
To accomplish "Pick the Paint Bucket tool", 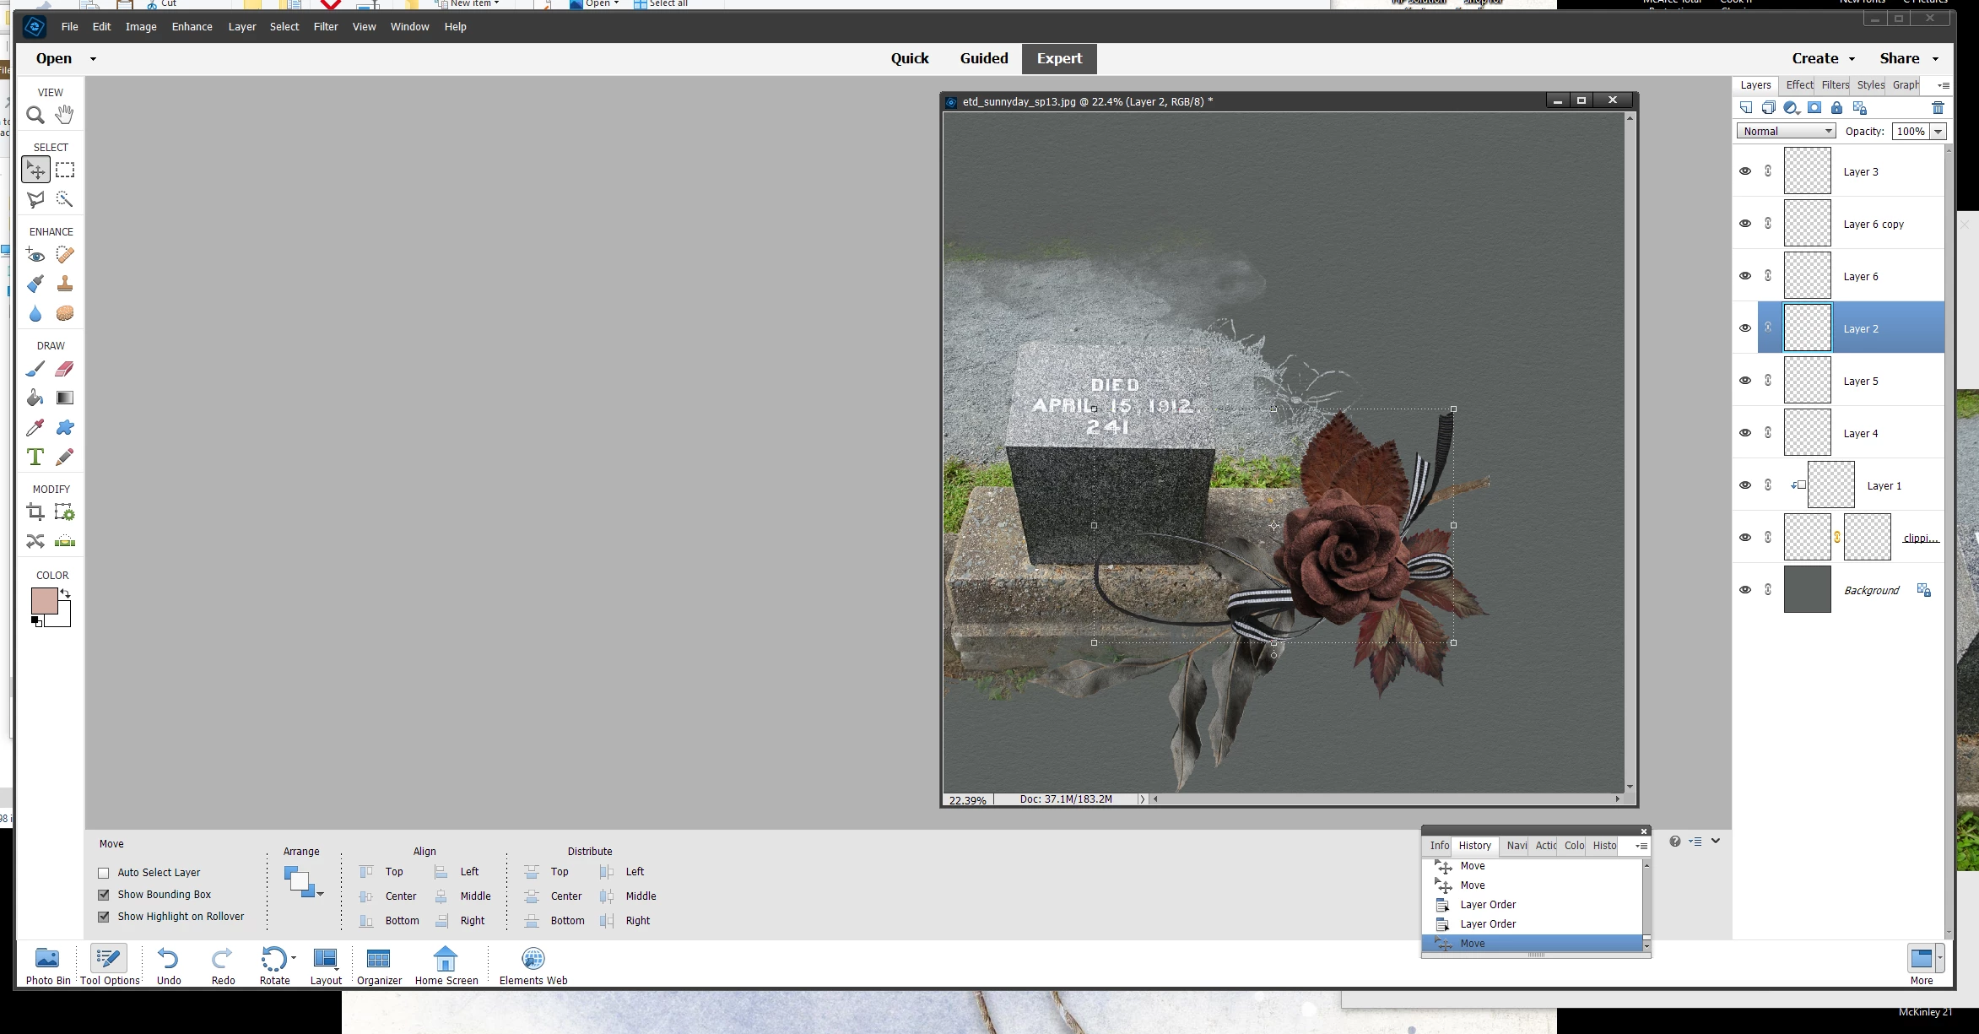I will click(x=35, y=398).
